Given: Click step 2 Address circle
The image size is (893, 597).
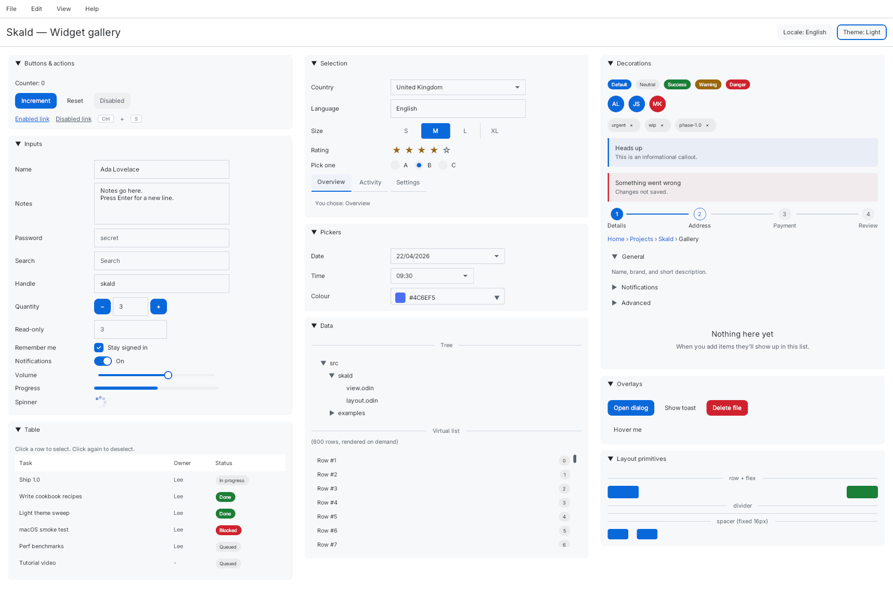Looking at the screenshot, I should tap(700, 214).
